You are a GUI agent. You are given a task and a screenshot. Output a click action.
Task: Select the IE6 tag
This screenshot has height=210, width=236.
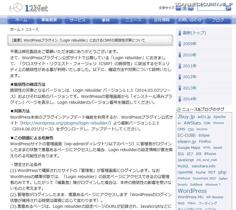[x=180, y=154]
